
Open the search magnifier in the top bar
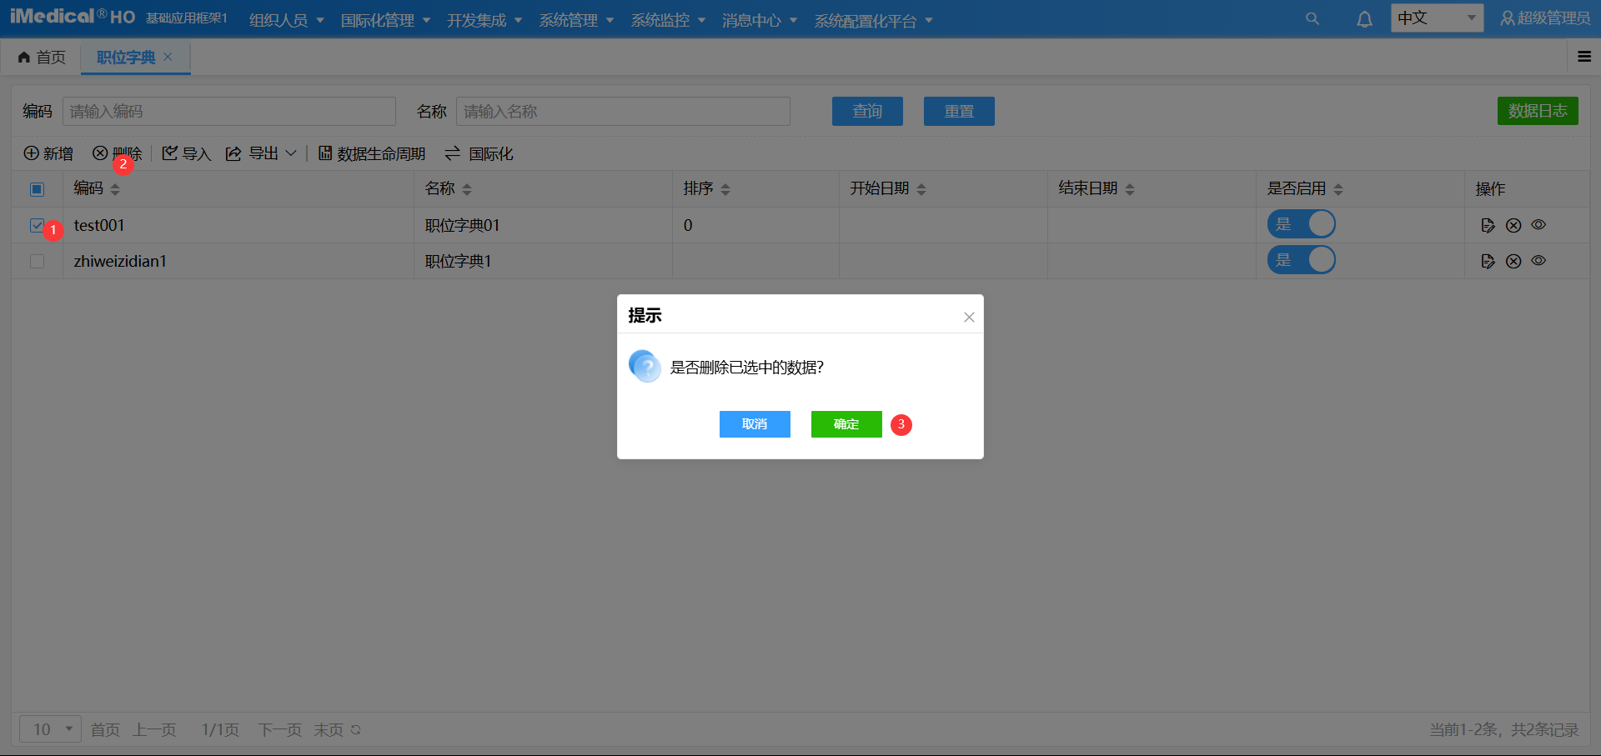[1312, 18]
